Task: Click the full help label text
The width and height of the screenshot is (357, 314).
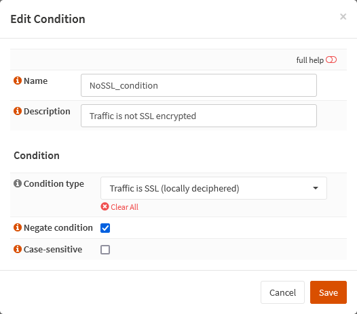Action: pos(310,60)
